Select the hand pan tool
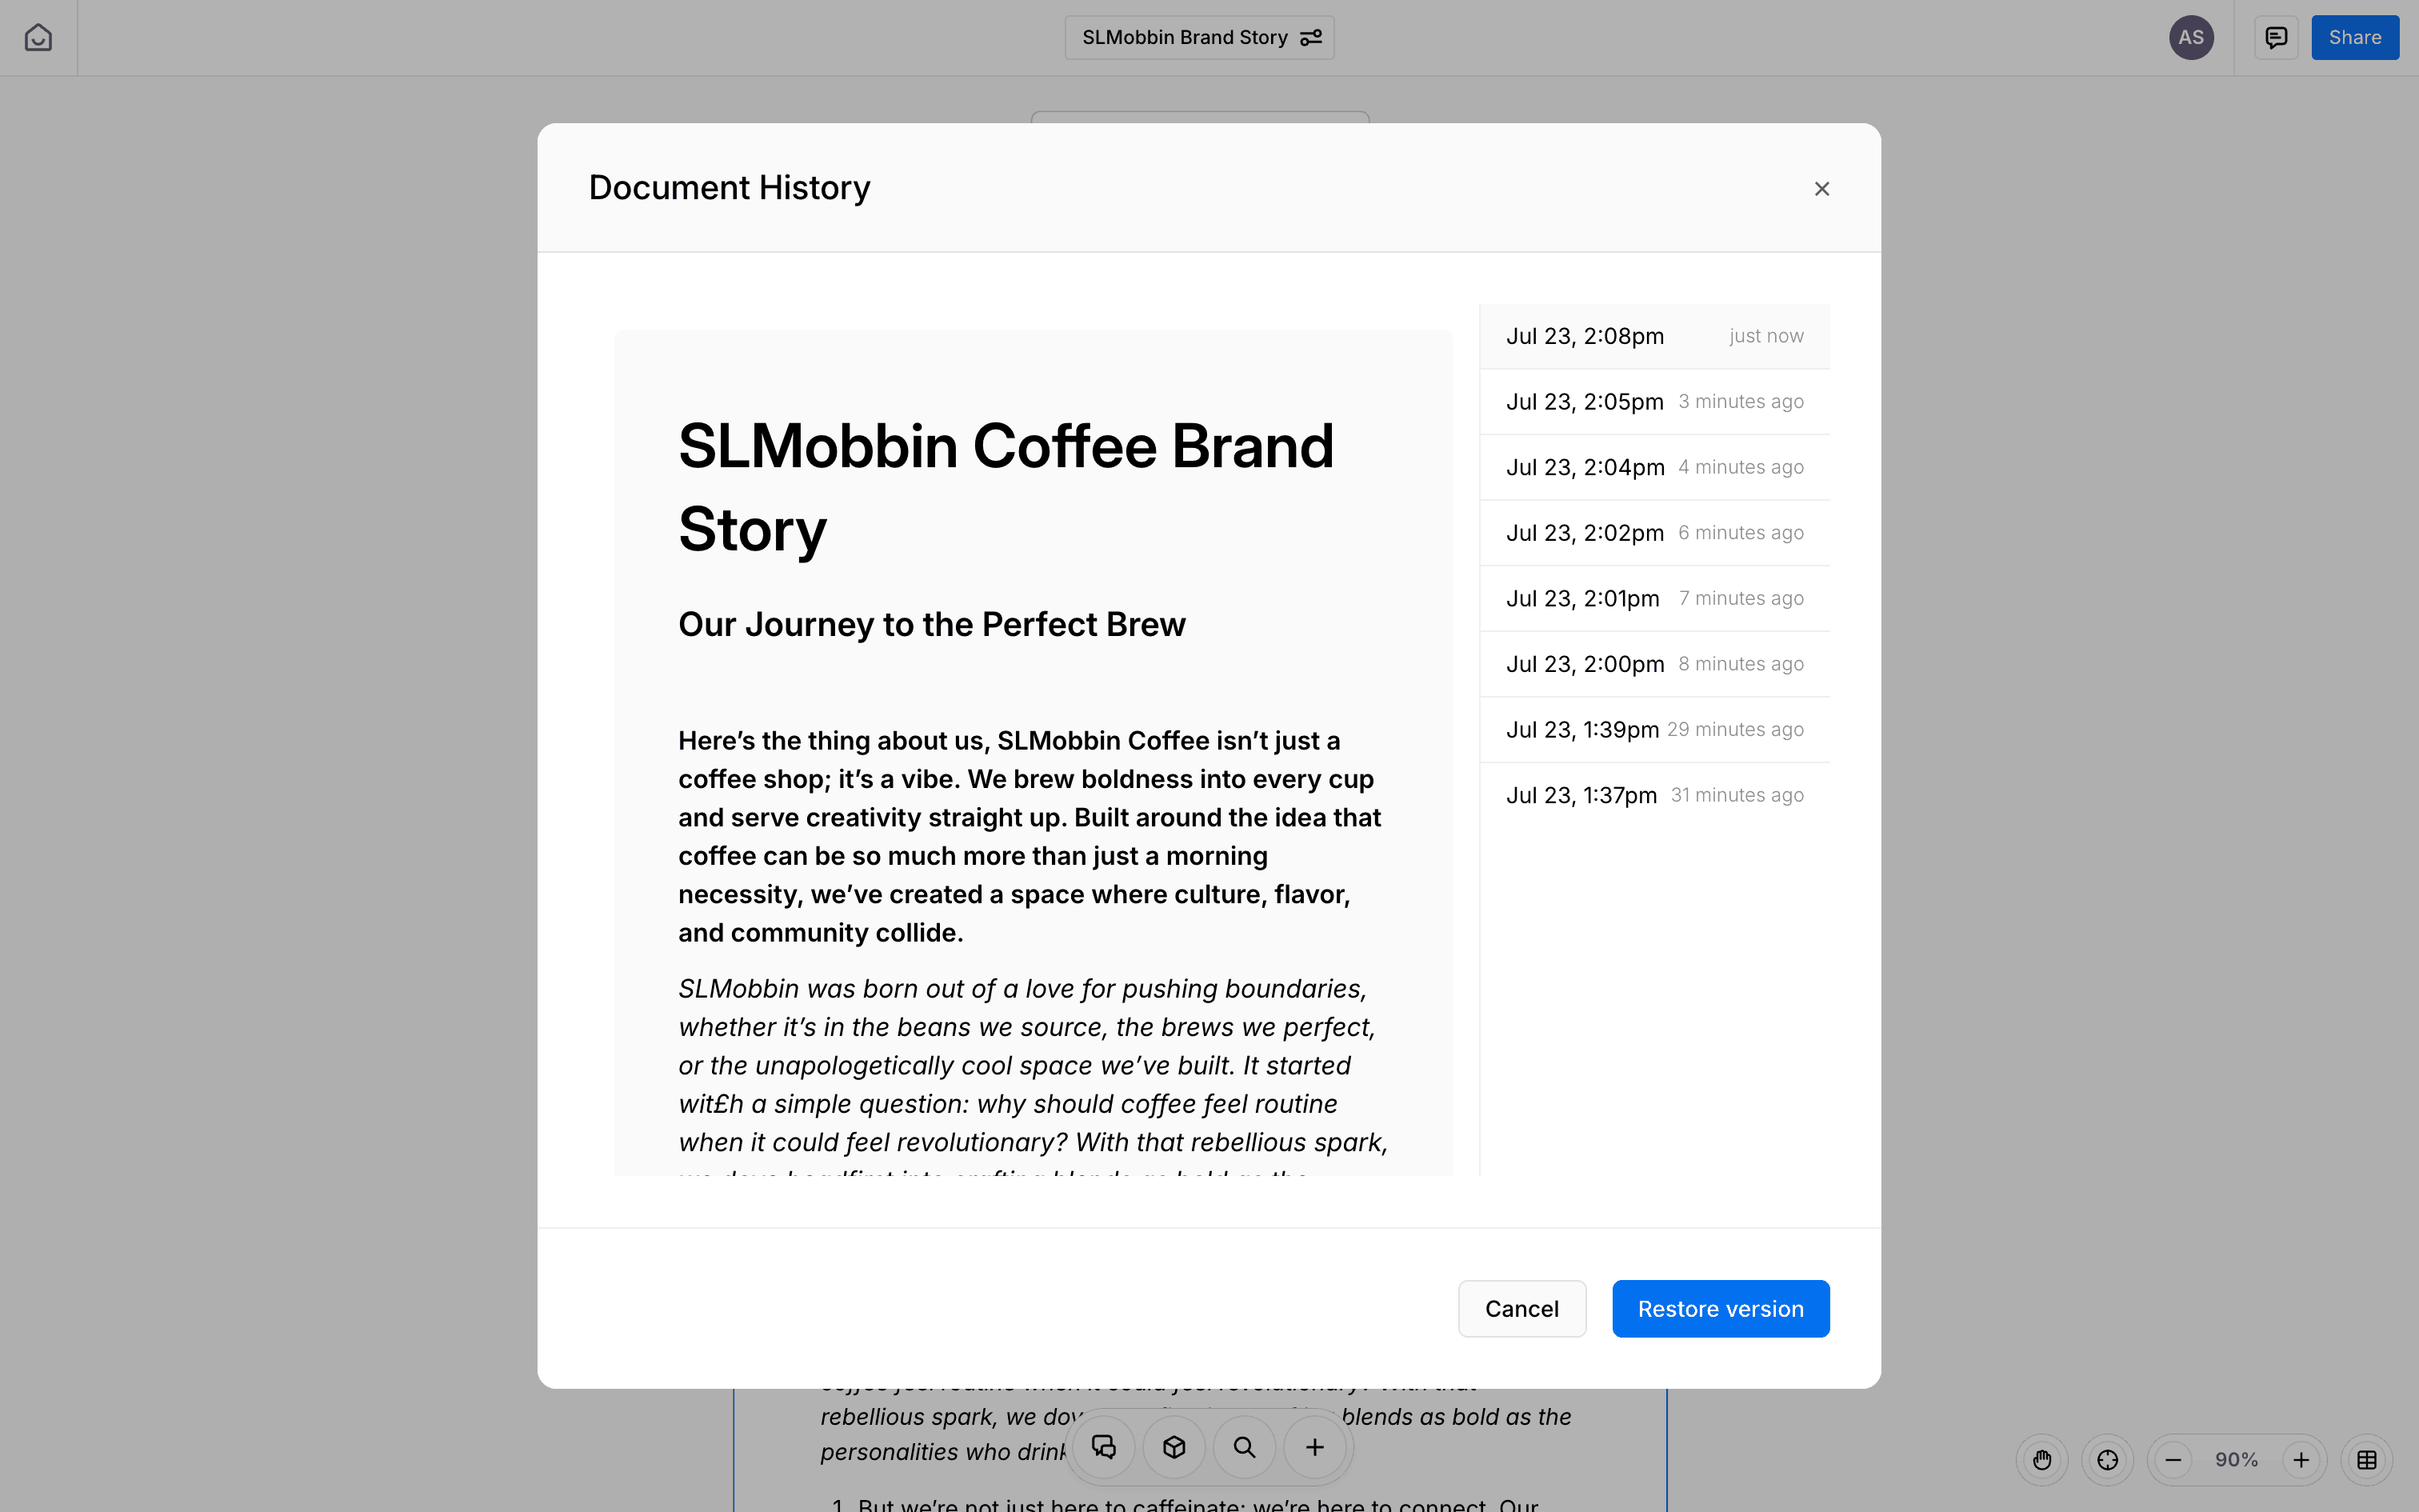 click(x=2042, y=1460)
